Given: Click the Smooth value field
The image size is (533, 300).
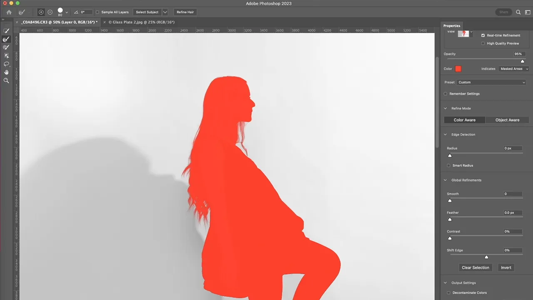Looking at the screenshot, I should [513, 194].
